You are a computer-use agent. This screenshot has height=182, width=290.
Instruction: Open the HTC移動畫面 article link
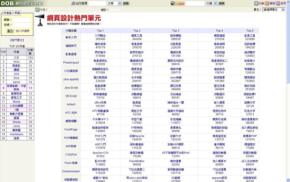(x=100, y=111)
